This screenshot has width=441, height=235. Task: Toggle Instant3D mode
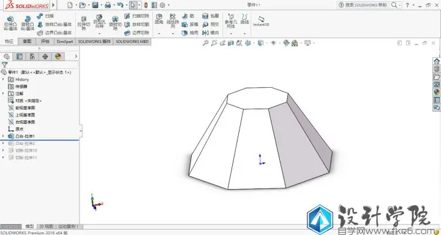tap(261, 21)
